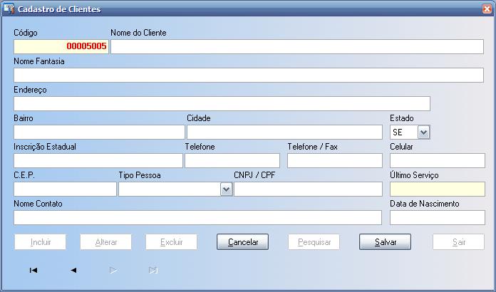This screenshot has height=292, width=496.
Task: Activate the Cidade text field
Action: point(284,132)
